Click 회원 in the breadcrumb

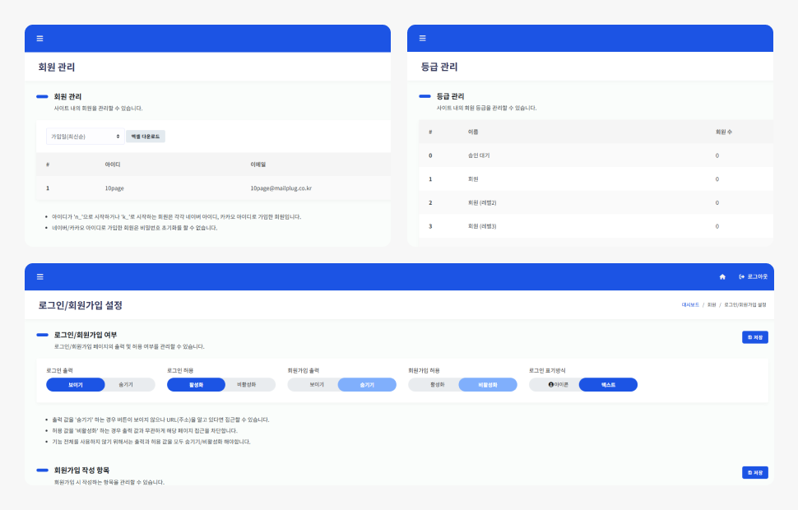click(712, 305)
